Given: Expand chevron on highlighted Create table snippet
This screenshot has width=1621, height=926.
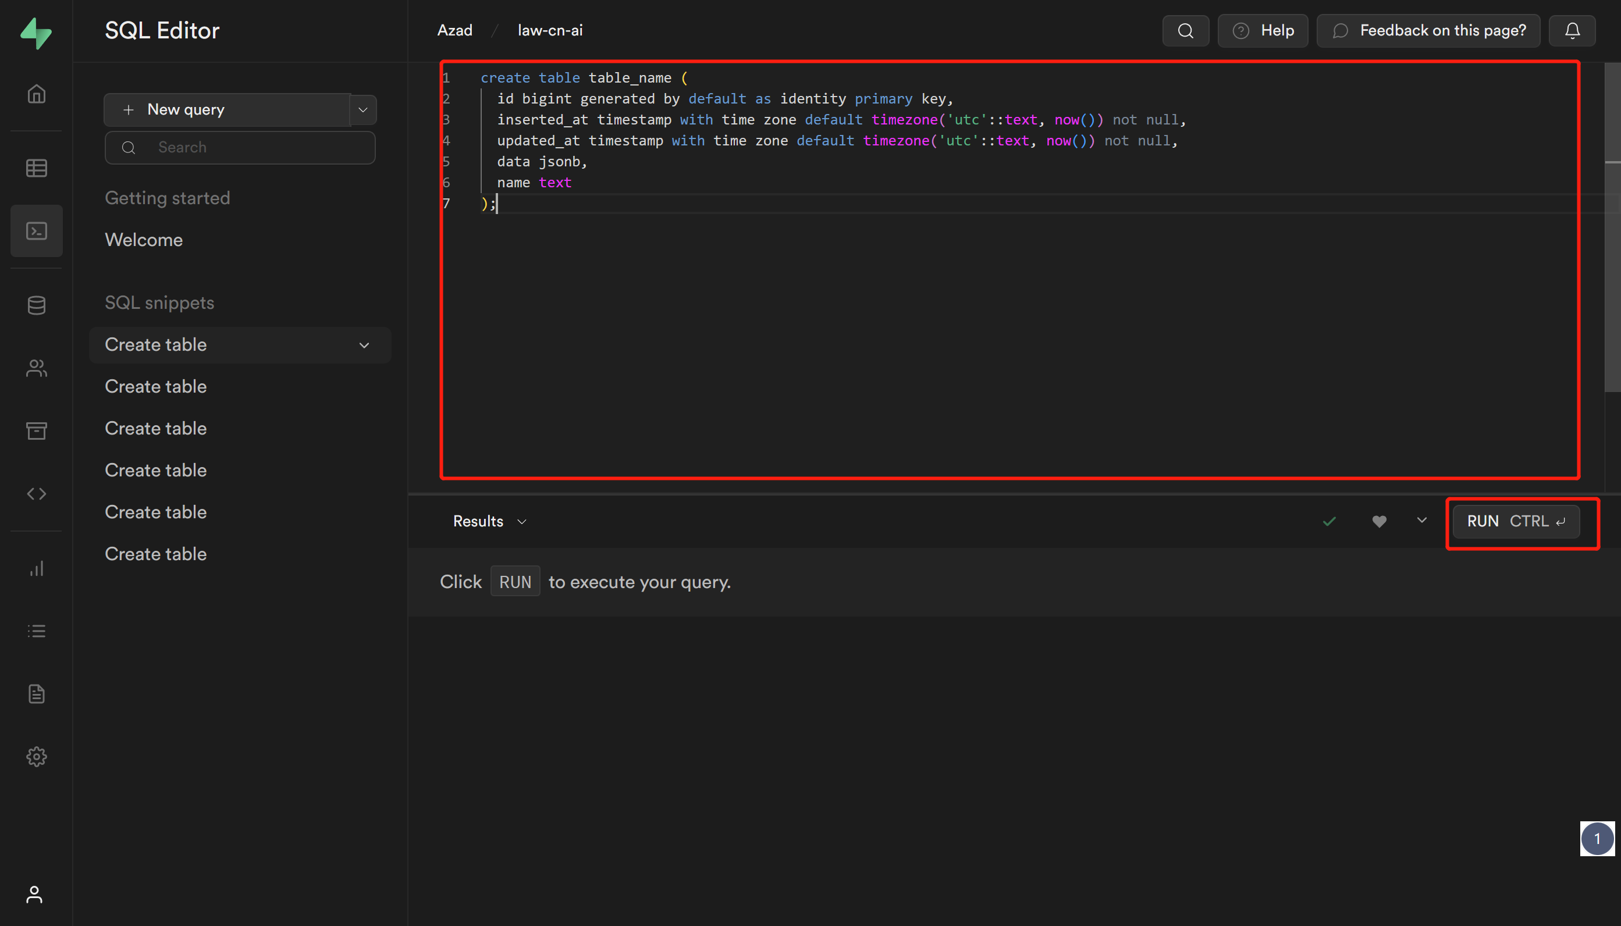Looking at the screenshot, I should point(364,345).
